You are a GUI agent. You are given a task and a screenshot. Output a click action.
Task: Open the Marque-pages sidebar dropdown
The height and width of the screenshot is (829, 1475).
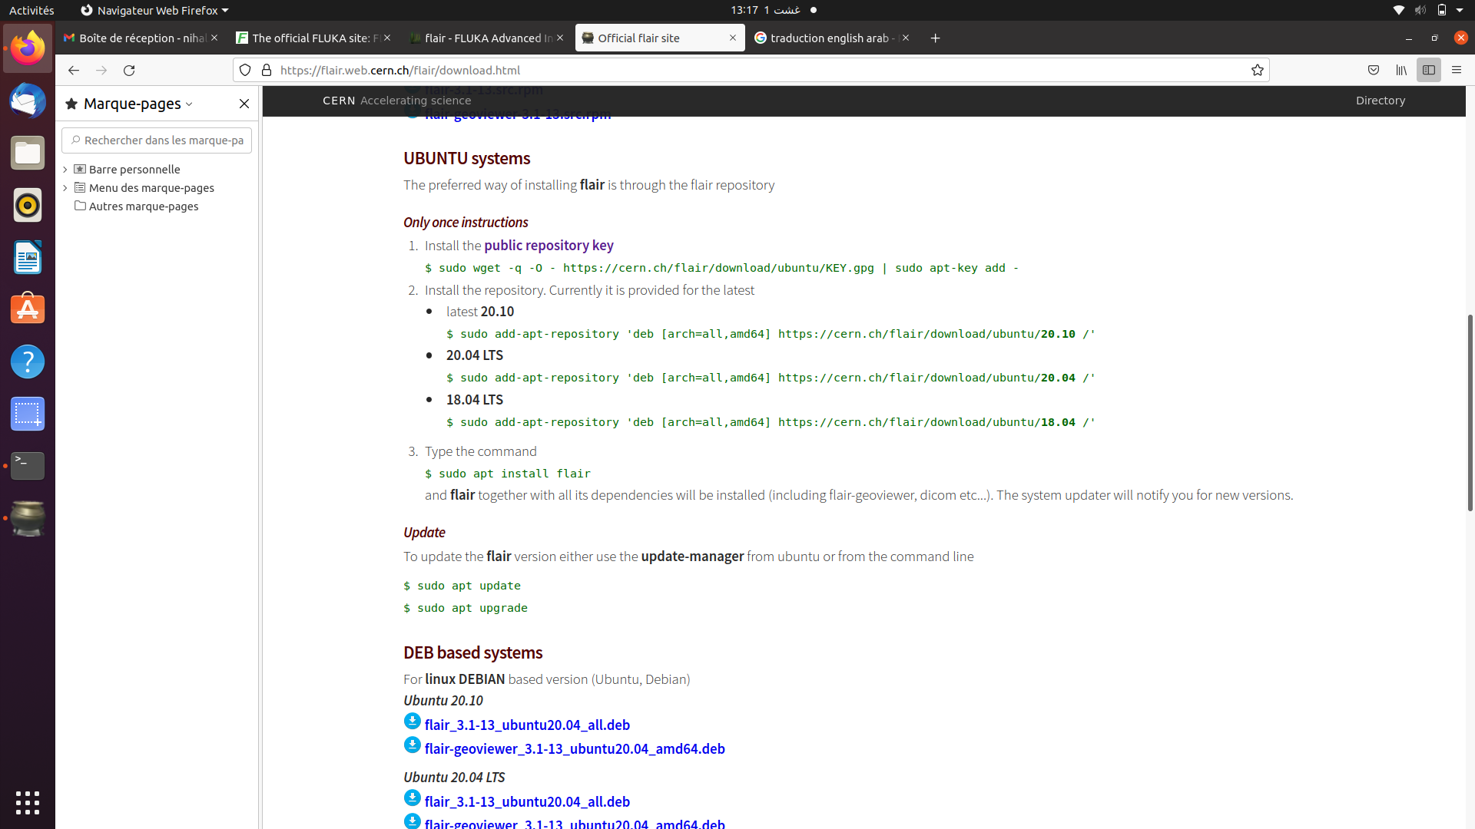[x=138, y=104]
